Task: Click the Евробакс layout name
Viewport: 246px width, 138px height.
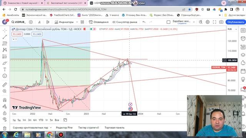Action: [181, 22]
